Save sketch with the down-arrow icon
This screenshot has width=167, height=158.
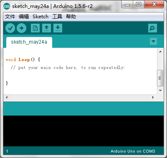click(58, 28)
